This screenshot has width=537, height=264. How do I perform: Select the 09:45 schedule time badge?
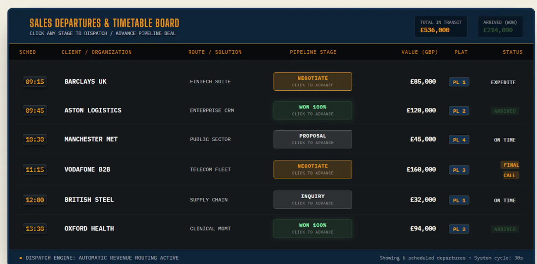pos(35,111)
